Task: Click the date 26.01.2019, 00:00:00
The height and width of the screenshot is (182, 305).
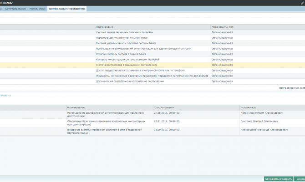Action: point(167,121)
